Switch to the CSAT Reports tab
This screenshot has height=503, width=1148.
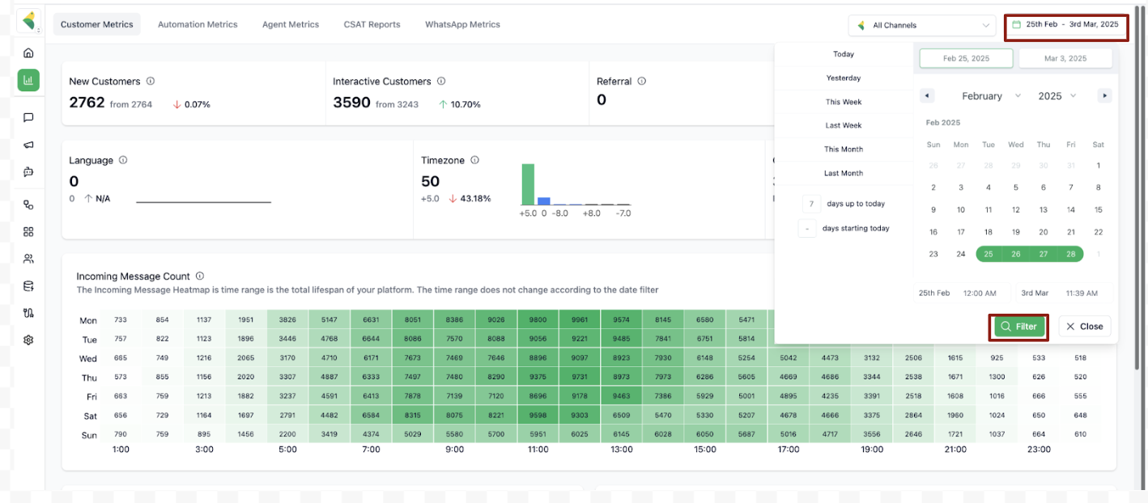372,24
